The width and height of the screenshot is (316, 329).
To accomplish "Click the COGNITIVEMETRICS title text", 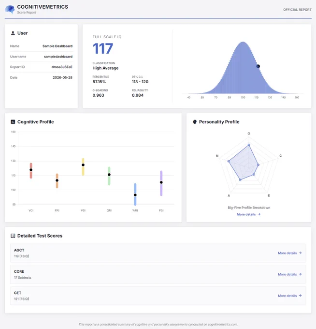I will coord(43,7).
